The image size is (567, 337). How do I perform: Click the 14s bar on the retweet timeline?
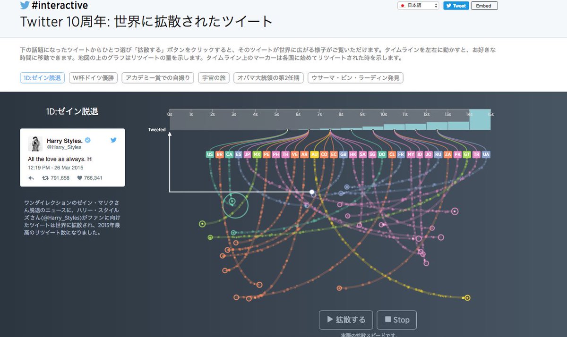click(480, 120)
